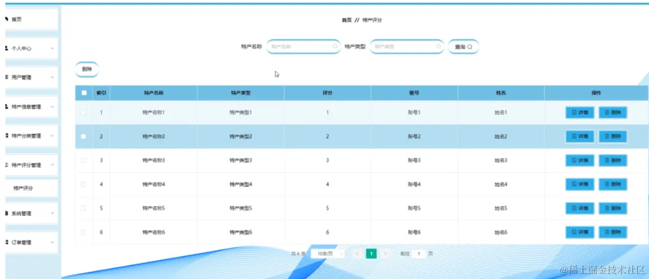Image resolution: width=649 pixels, height=279 pixels.
Task: Delete the 特产名称5 row
Action: click(612, 208)
